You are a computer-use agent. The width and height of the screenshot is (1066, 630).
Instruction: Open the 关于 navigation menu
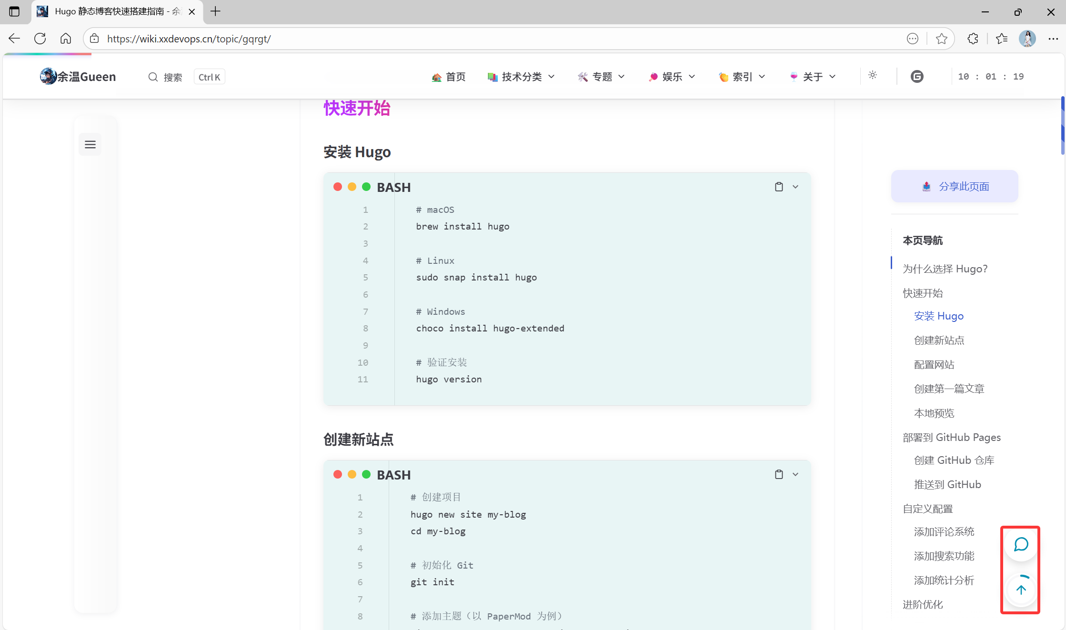click(813, 77)
